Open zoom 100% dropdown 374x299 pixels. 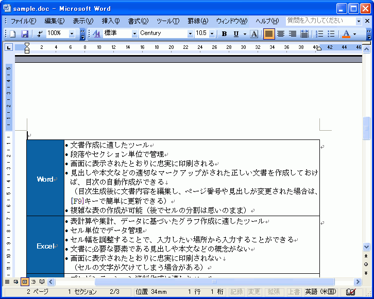(72, 33)
